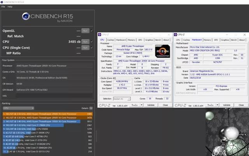249x156 pixels.
Task: Open the CPU tab in right CPU-Z window
Action: [x=178, y=40]
